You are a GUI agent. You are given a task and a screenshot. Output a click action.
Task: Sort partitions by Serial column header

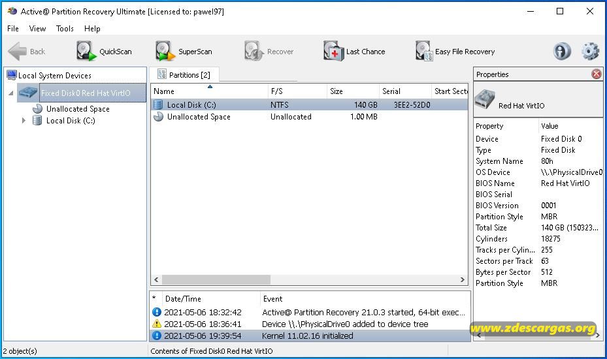tap(405, 91)
